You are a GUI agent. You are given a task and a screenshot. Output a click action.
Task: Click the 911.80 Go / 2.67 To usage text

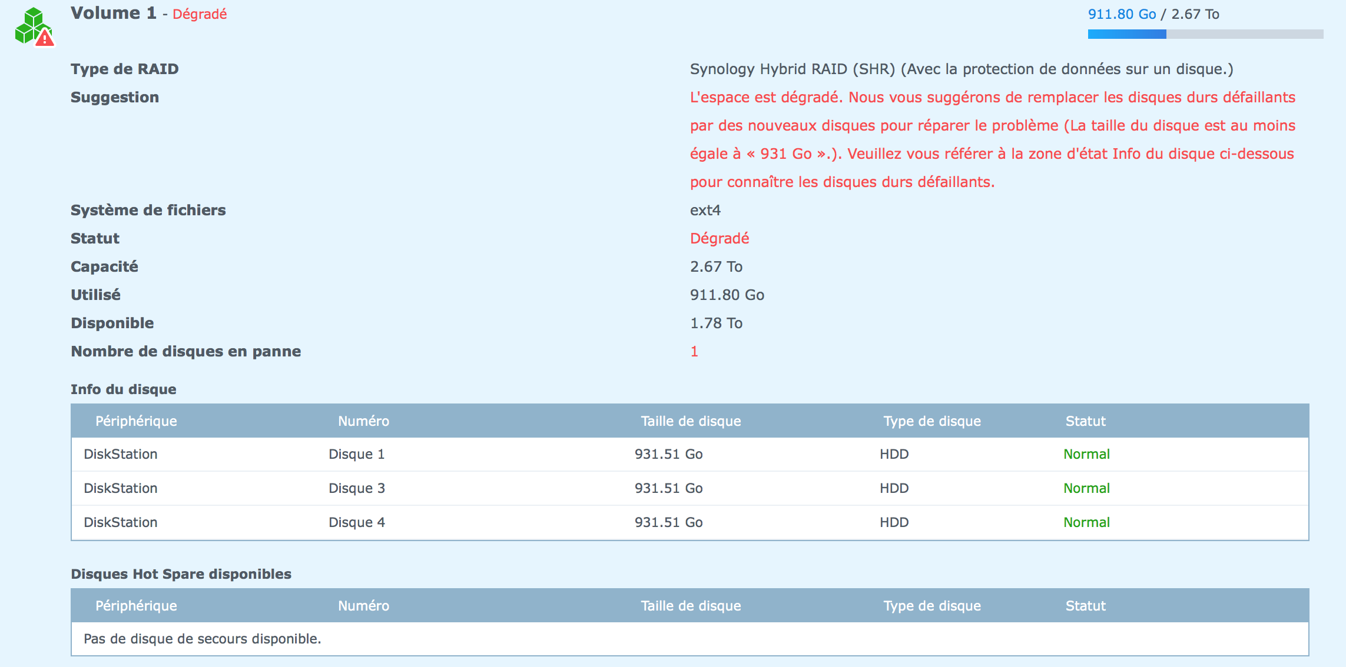point(1153,14)
